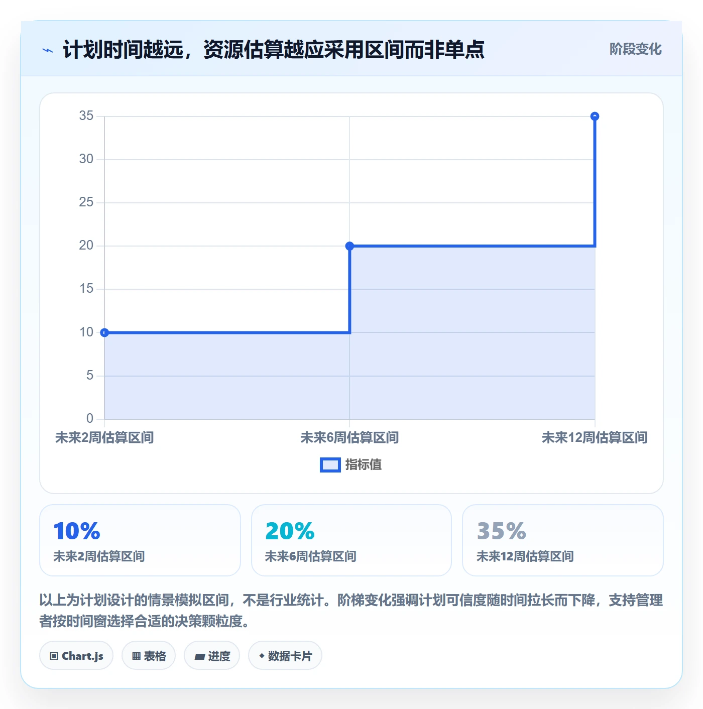Click the paragraph starting 以上为计划设计的情景模拟区间
Screen dimensions: 703x709
351,611
